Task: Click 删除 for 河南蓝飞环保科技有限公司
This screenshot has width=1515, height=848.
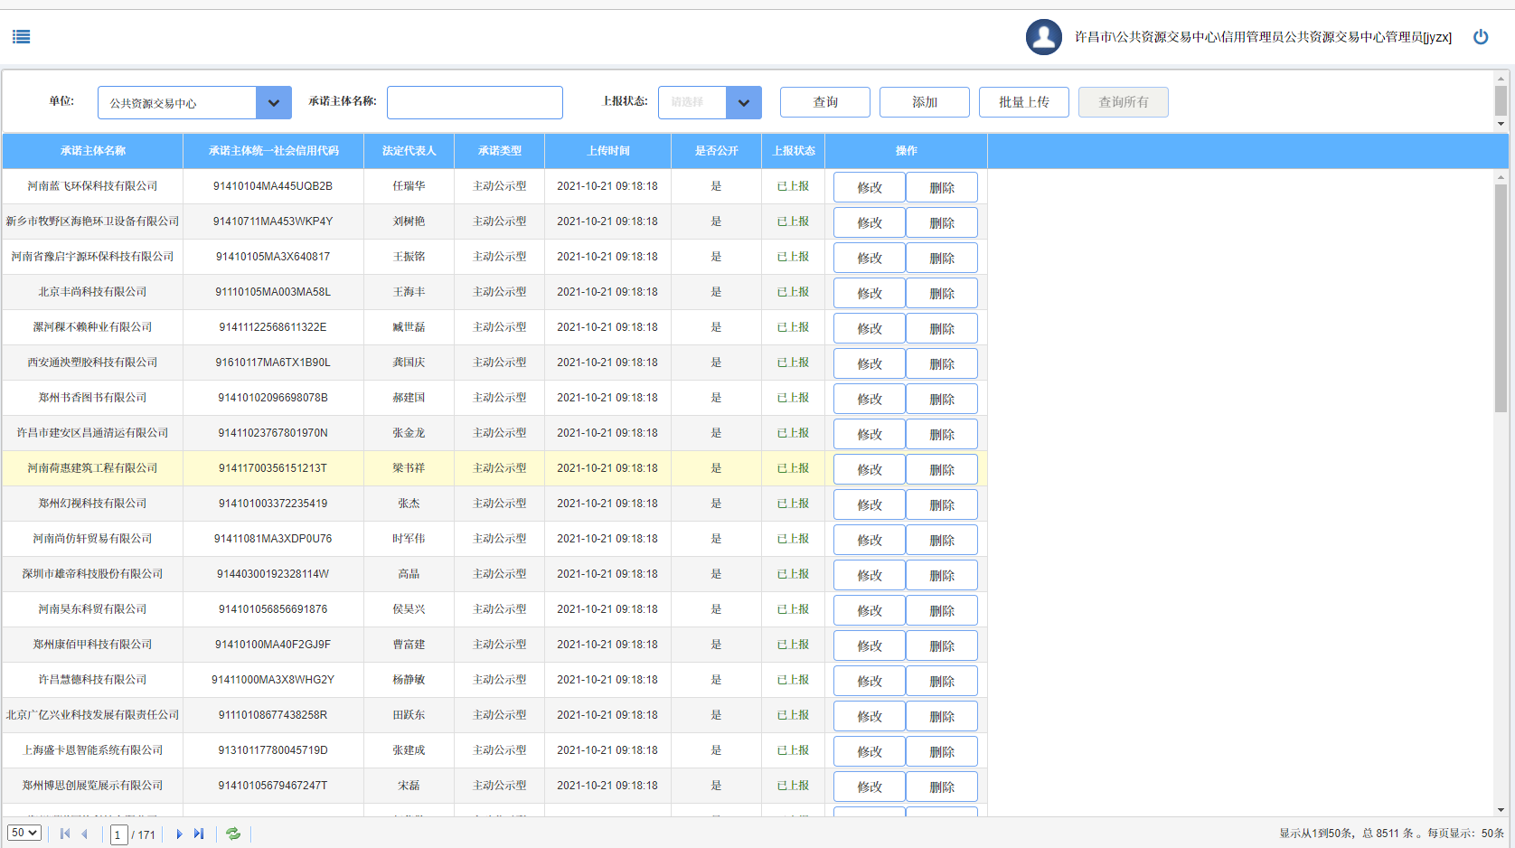Action: [942, 187]
